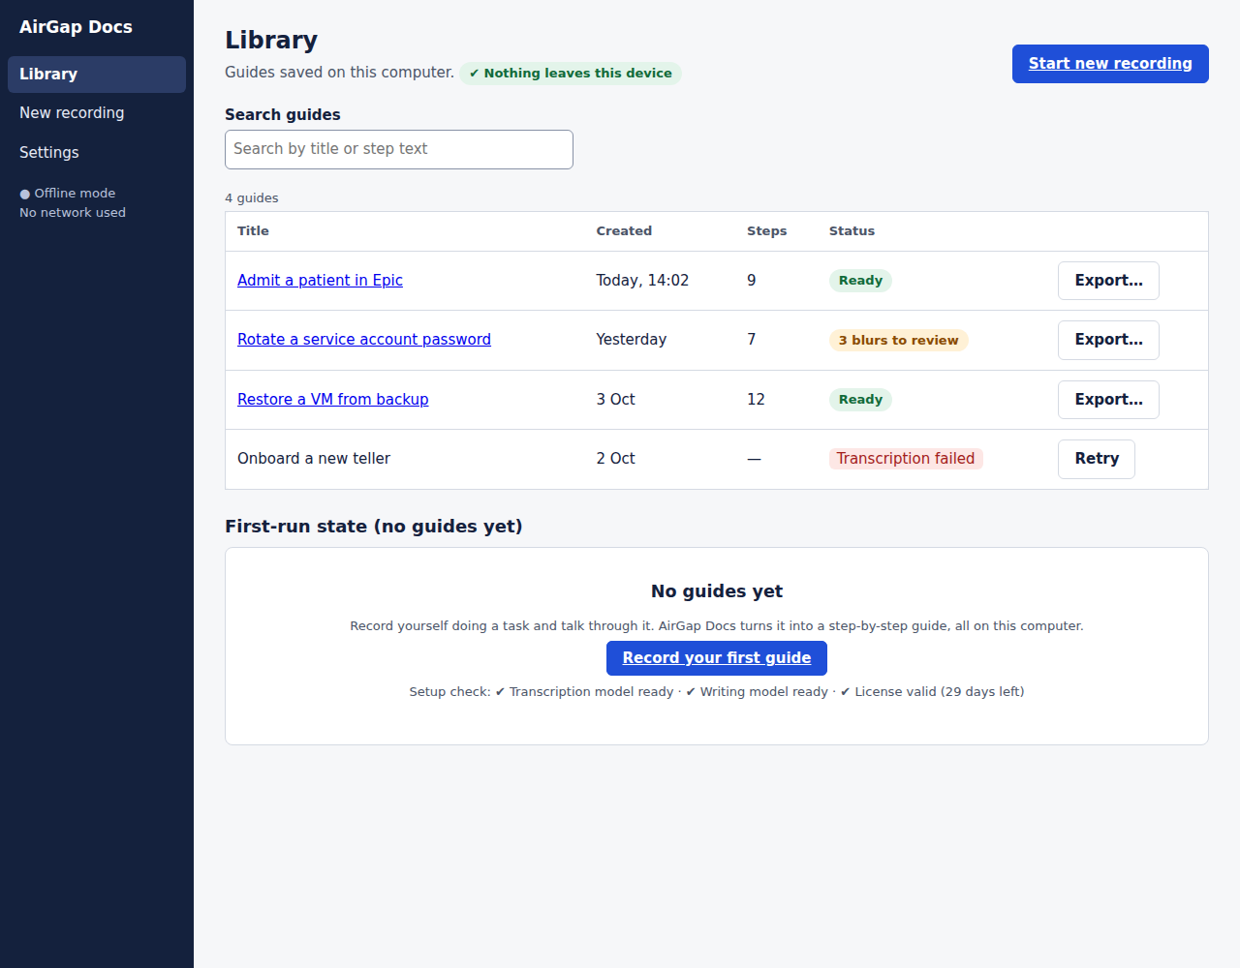This screenshot has height=968, width=1240.
Task: Click the 3 blurs to review badge
Action: point(898,340)
